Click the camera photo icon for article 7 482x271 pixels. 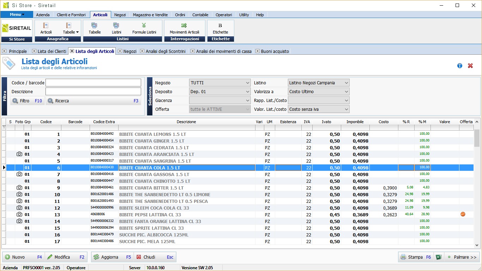pos(19,174)
